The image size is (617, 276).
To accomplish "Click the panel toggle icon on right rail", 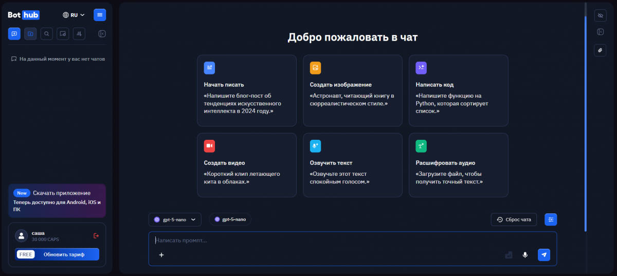I will pos(600,32).
